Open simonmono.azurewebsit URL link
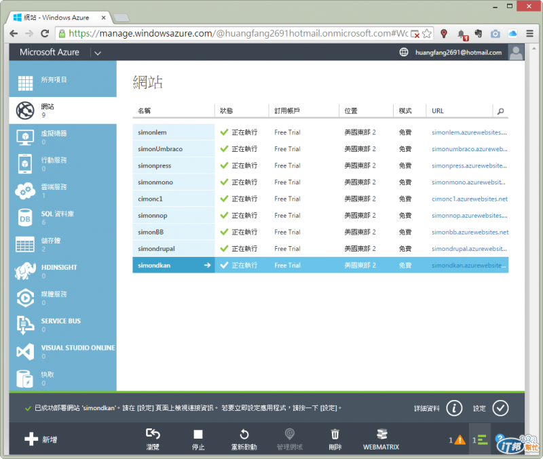This screenshot has height=459, width=543. click(468, 182)
